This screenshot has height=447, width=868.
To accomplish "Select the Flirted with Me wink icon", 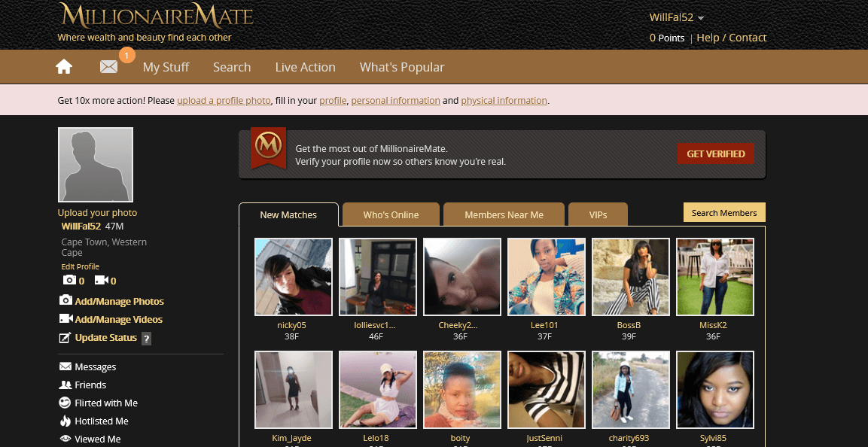I will (65, 403).
